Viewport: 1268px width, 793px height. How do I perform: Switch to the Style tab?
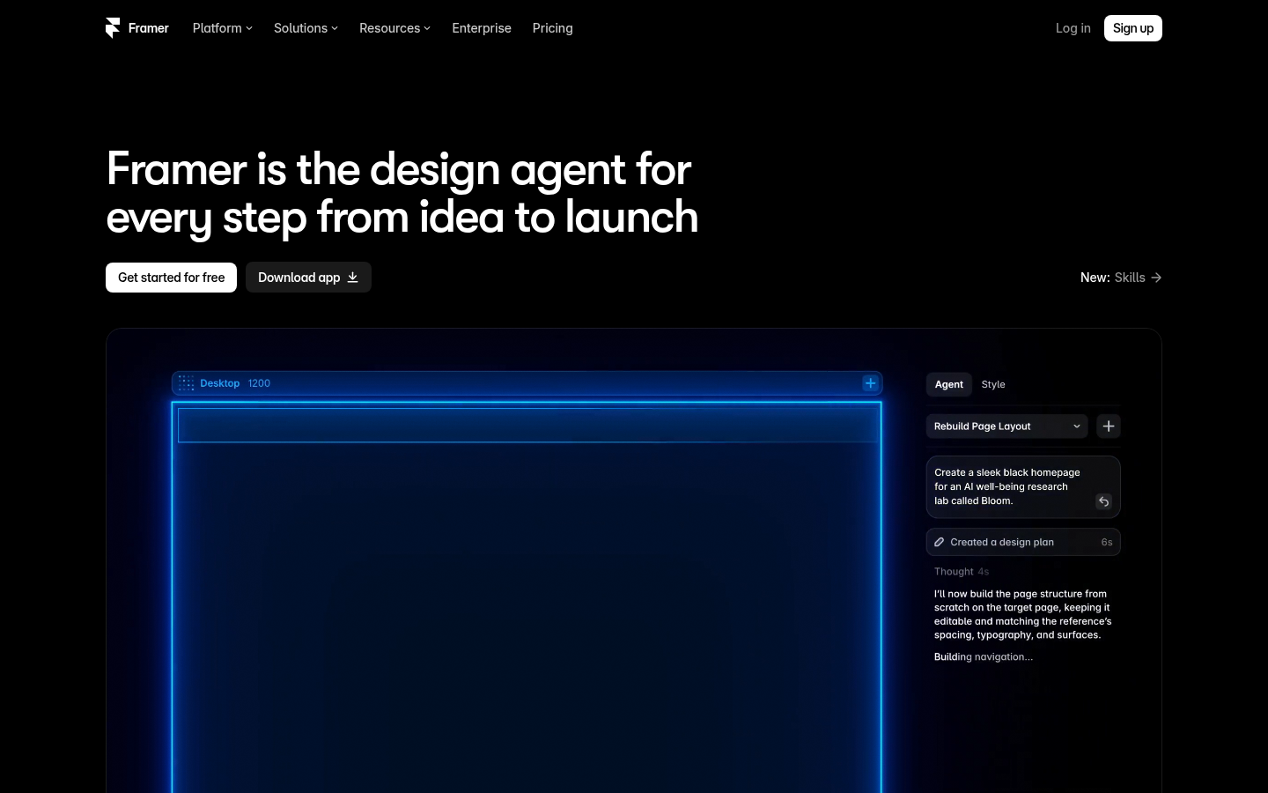click(993, 384)
